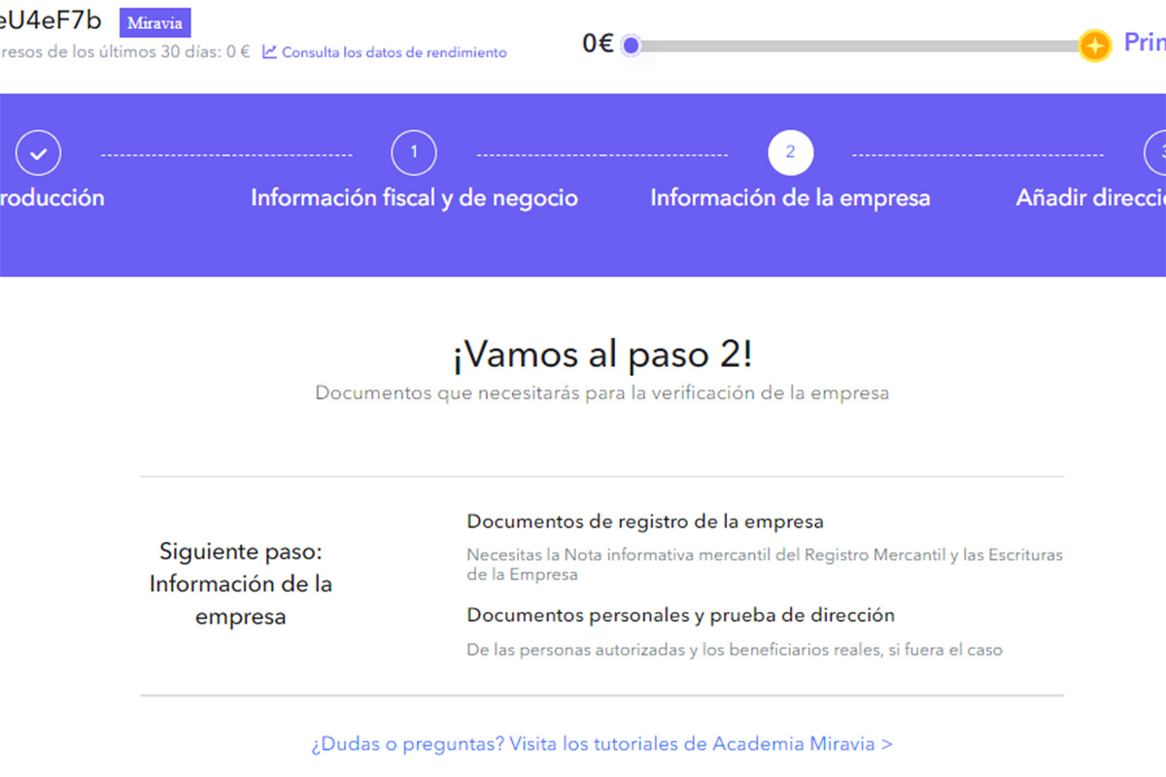Select step 2 circle in progress bar
The width and height of the screenshot is (1166, 777).
pos(790,152)
